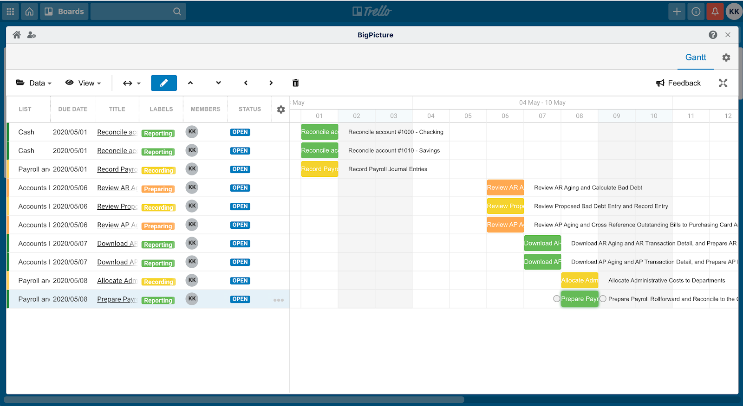
Task: Click the three dots on Prepare Payroll row
Action: coord(279,300)
